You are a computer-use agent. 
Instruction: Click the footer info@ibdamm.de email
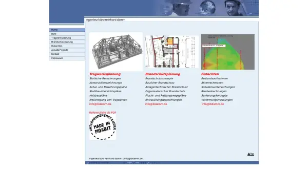tap(133, 159)
